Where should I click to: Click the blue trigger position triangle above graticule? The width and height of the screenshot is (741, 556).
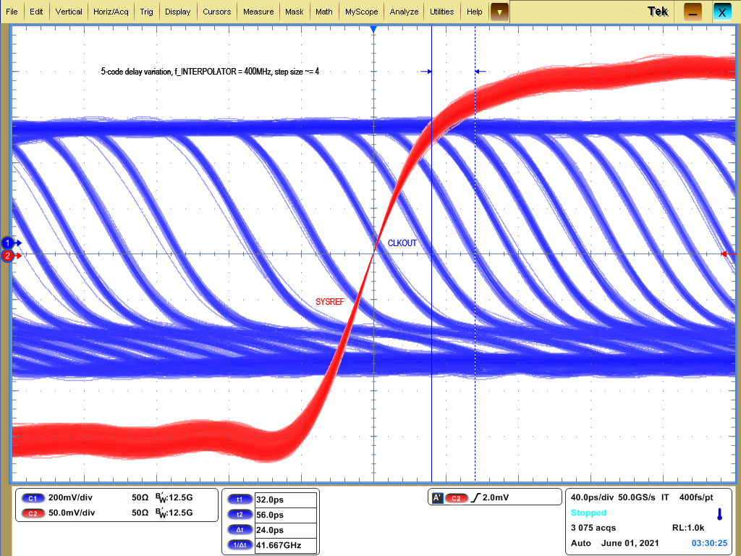point(373,29)
